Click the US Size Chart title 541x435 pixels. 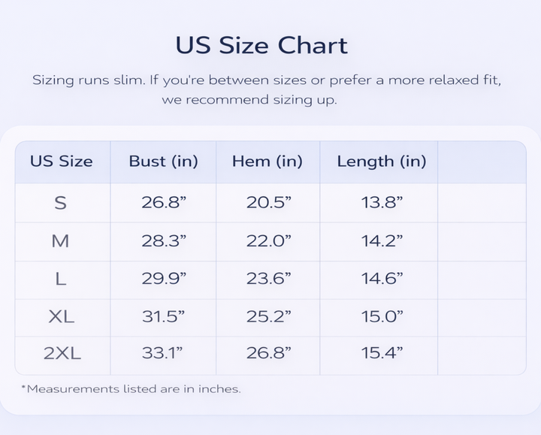tap(261, 45)
